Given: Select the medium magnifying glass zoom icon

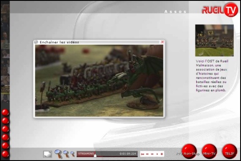Looking at the screenshot, I should coord(66,154).
